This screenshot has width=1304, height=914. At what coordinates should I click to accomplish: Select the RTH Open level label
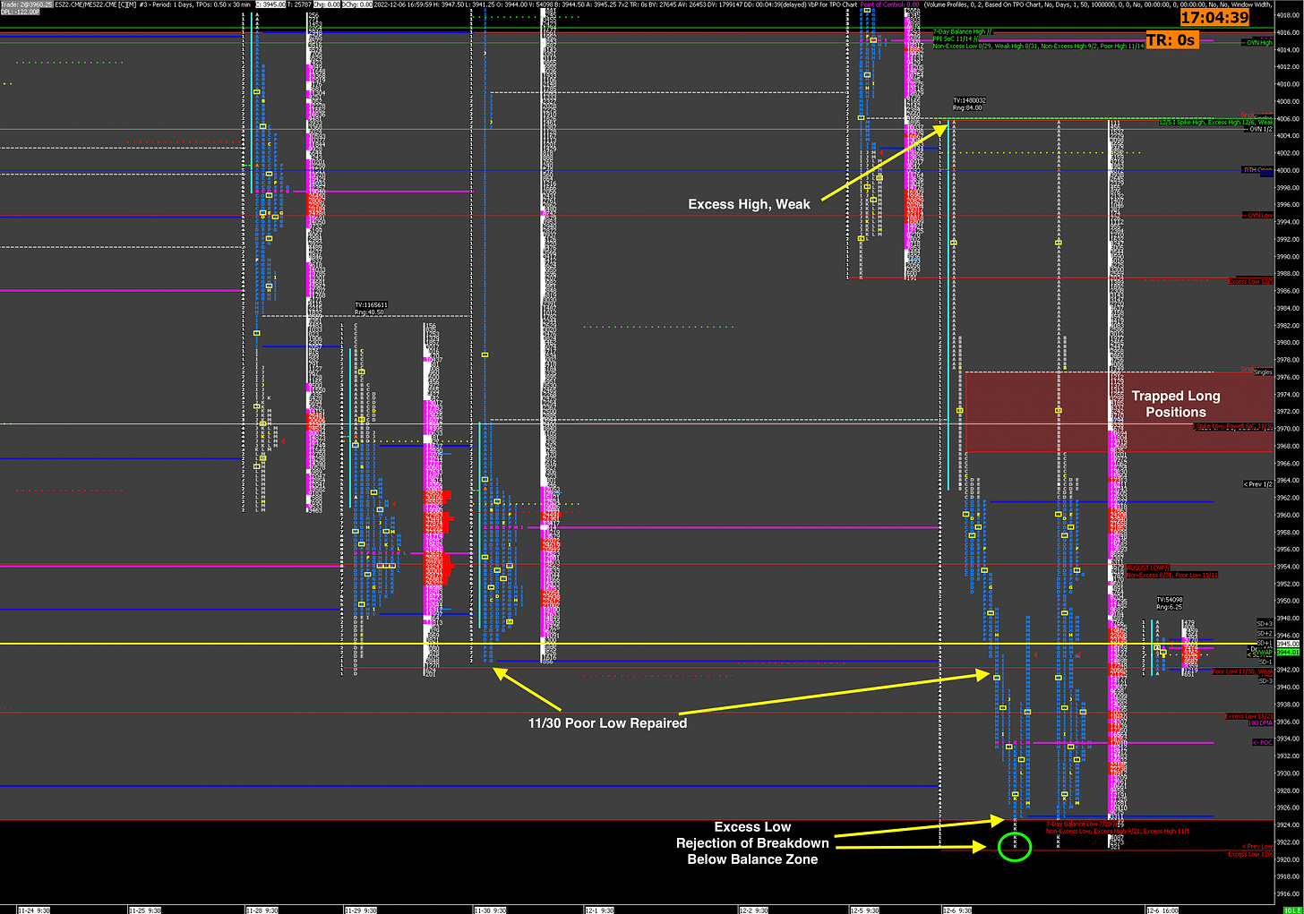[1257, 170]
